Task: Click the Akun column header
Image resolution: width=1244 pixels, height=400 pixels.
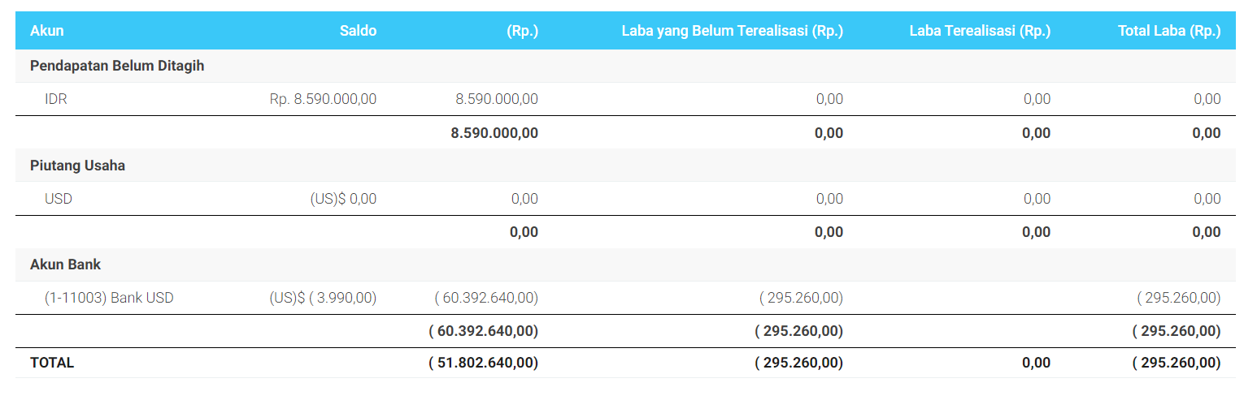Action: pyautogui.click(x=47, y=32)
